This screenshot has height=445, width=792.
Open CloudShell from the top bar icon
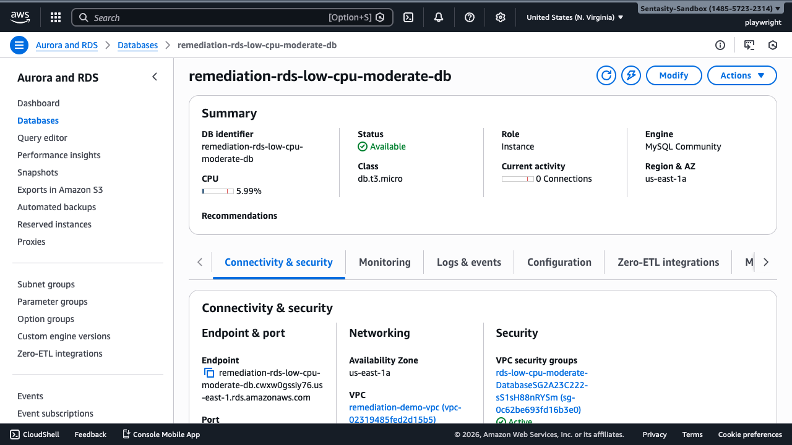408,17
